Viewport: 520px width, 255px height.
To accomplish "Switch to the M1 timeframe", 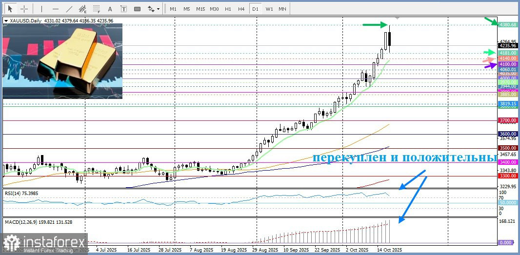I will point(173,9).
